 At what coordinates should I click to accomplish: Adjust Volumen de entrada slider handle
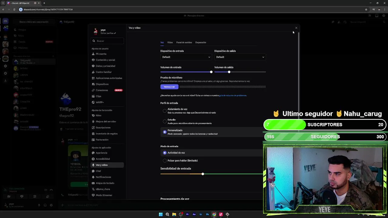(x=211, y=72)
